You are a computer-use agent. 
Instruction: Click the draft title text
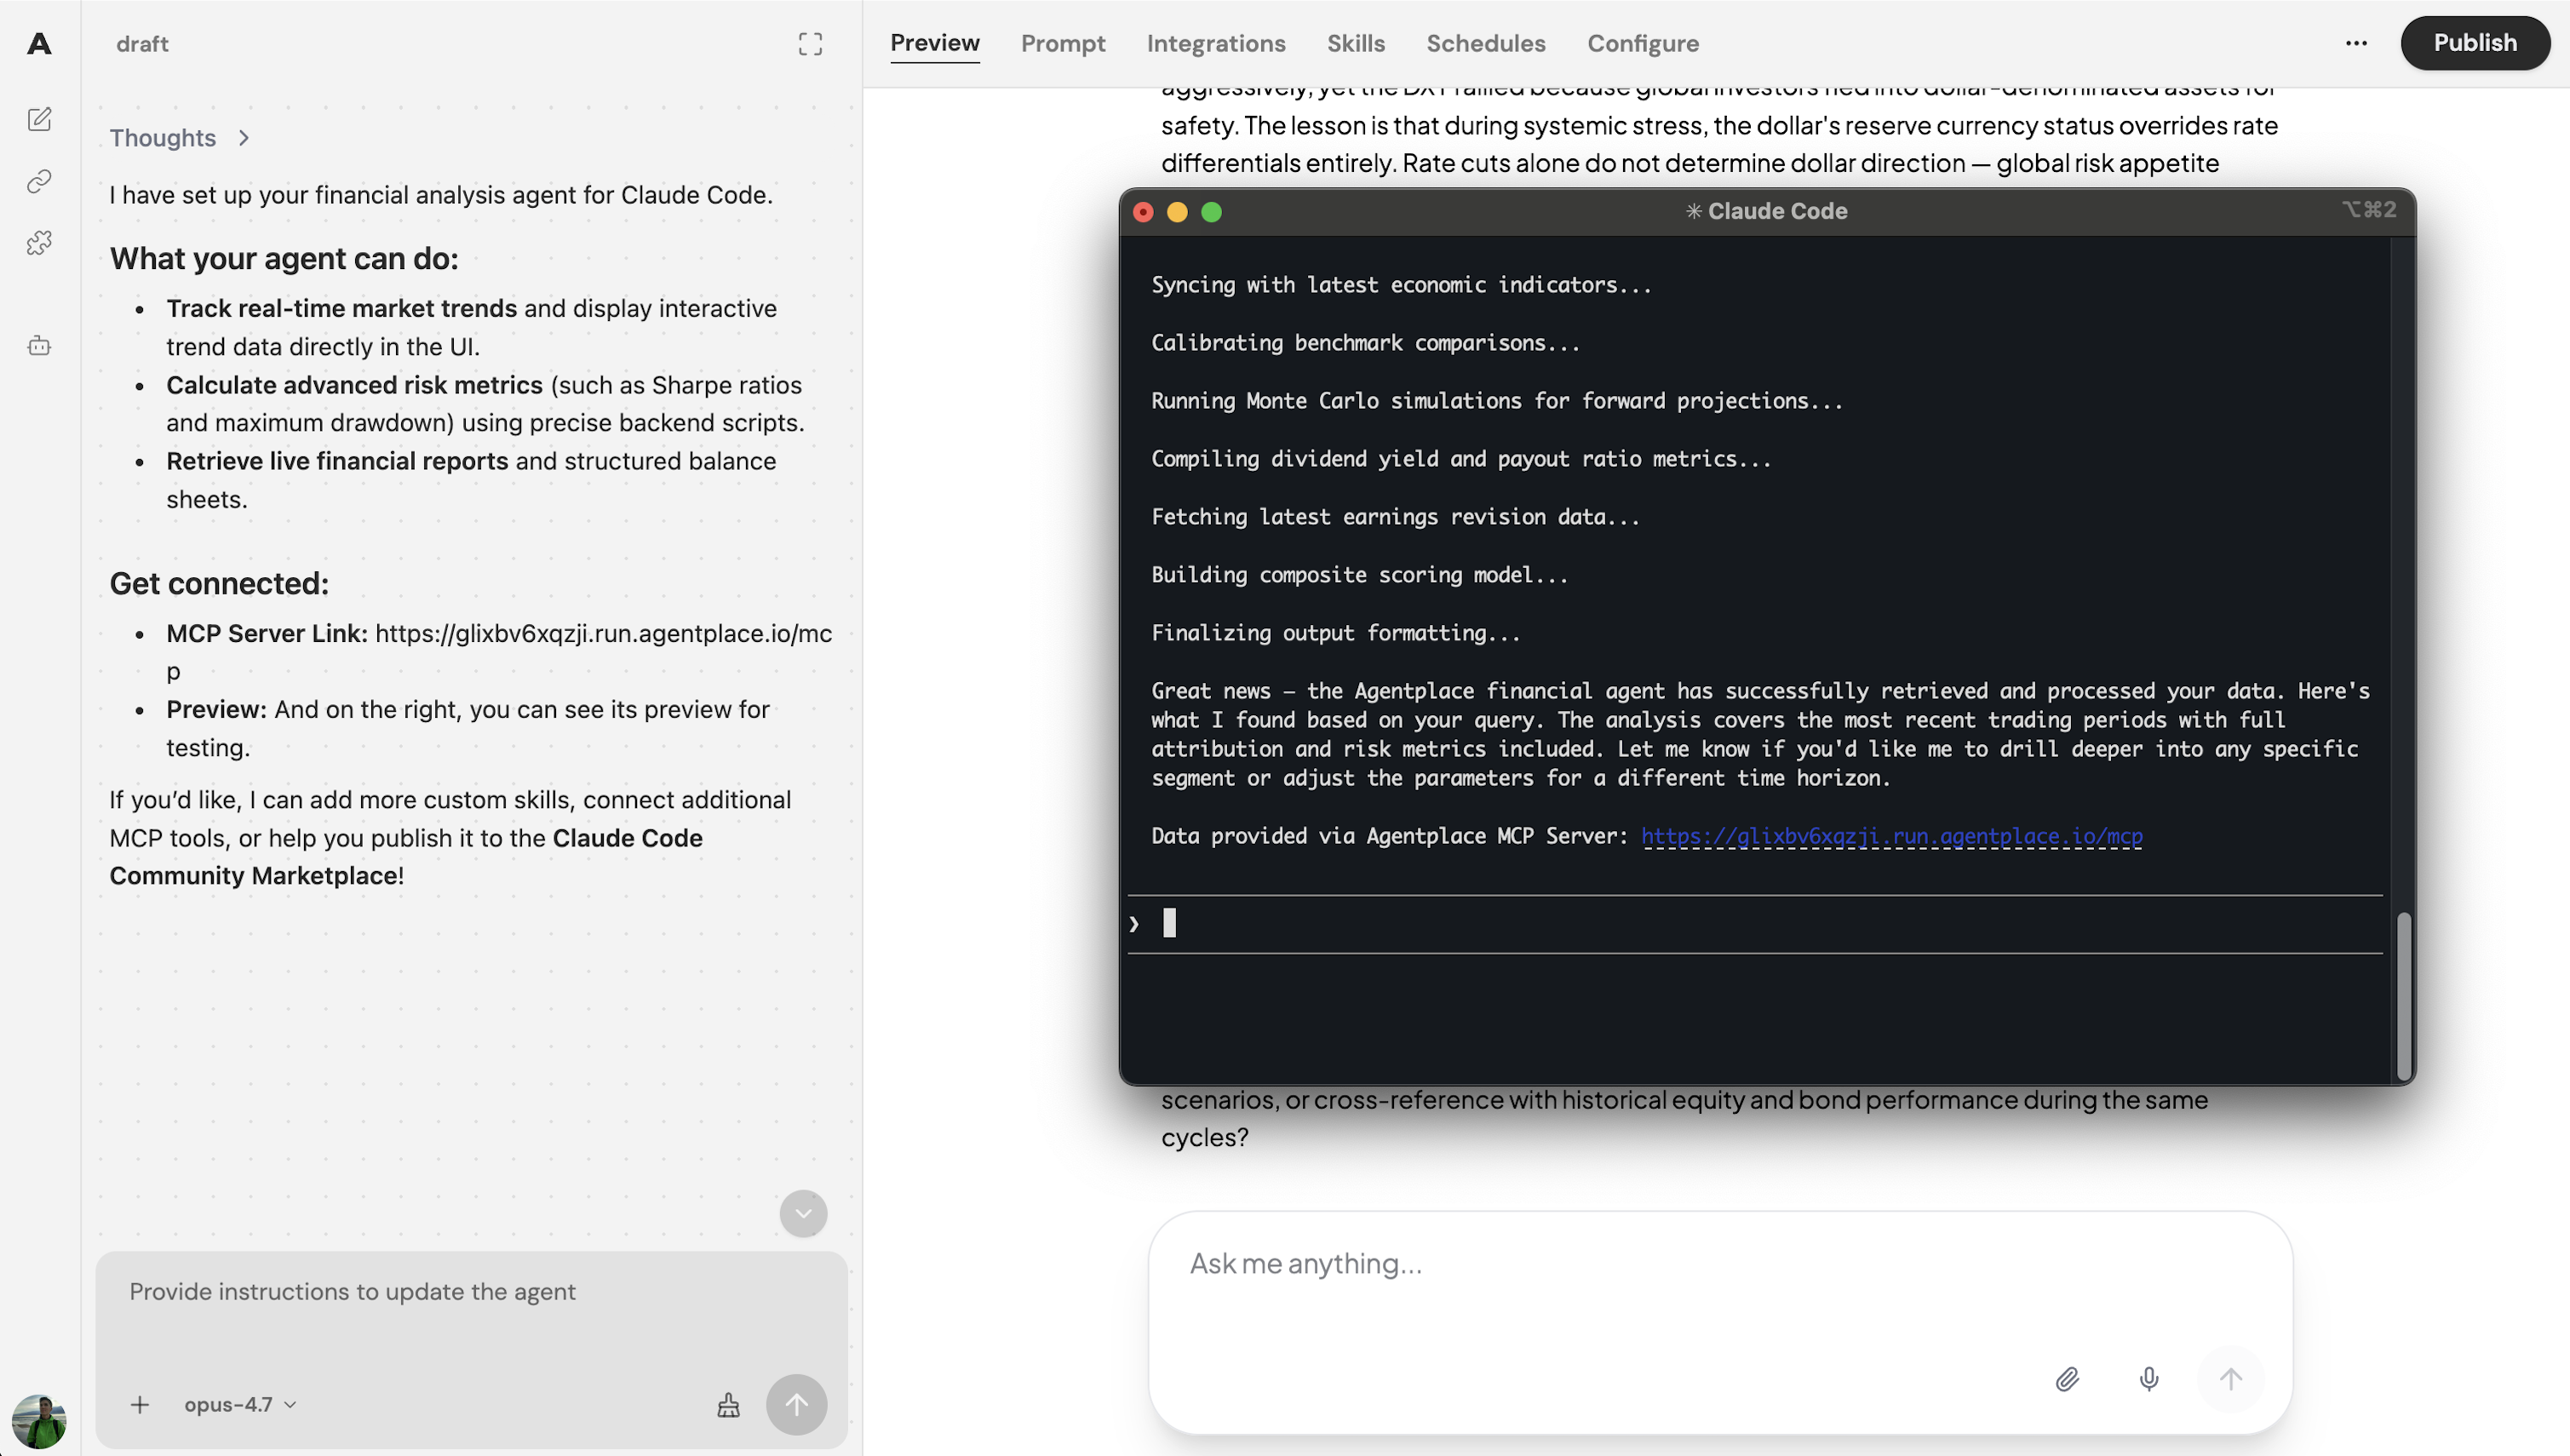142,44
